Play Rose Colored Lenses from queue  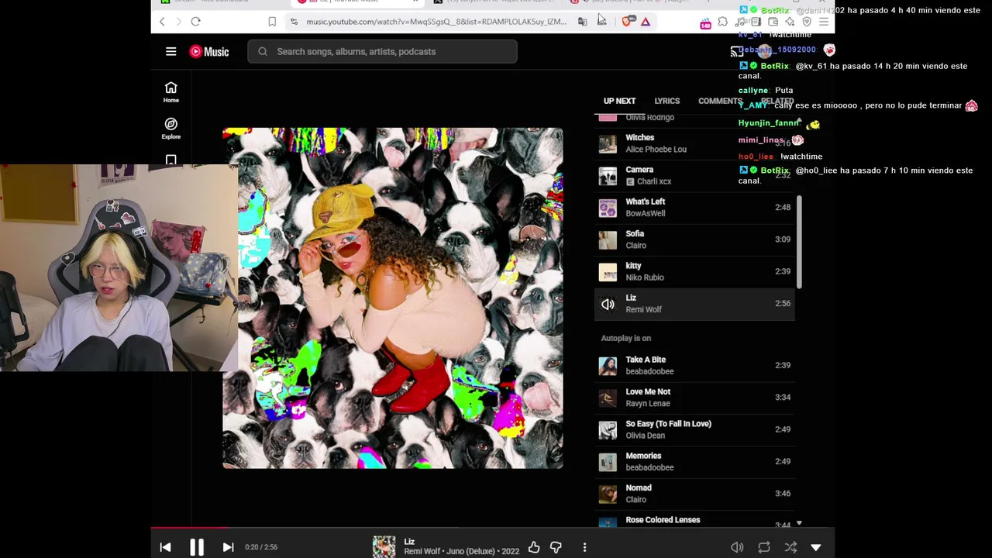(694, 521)
